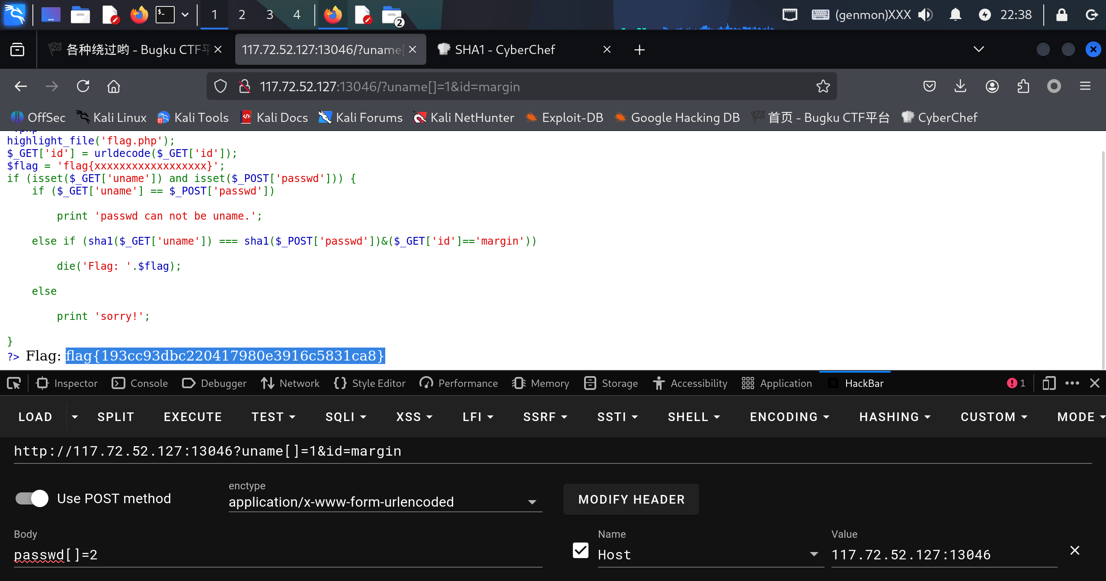Open the tracking protection shield icon
This screenshot has height=581, width=1106.
pyautogui.click(x=221, y=86)
